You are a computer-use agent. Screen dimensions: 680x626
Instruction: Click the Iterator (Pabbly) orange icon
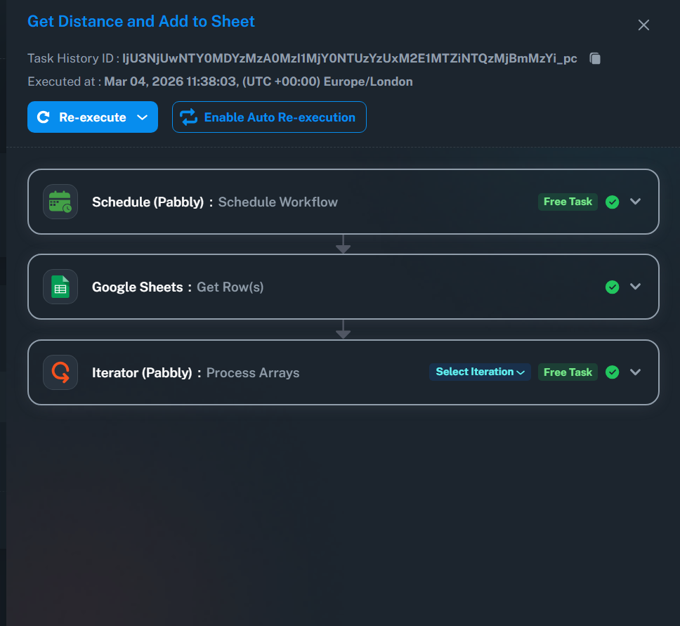60,372
